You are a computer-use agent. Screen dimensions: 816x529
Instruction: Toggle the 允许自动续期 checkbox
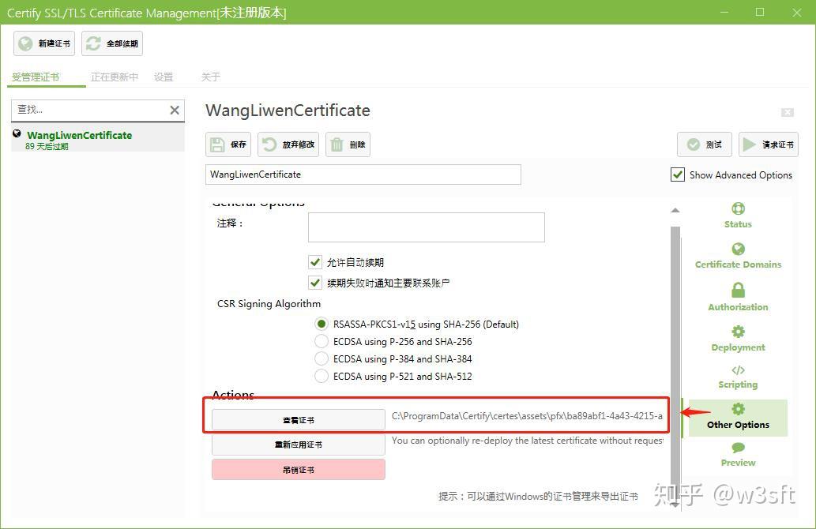[x=315, y=261]
